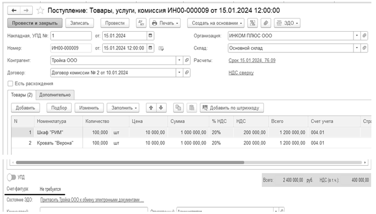Open Организация dropdown list arrow
The height and width of the screenshot is (214, 376).
point(357,36)
